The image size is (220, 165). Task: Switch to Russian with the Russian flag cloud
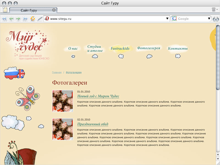click(x=11, y=73)
